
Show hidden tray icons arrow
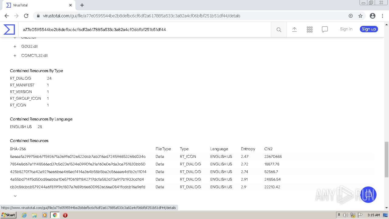tap(339, 215)
